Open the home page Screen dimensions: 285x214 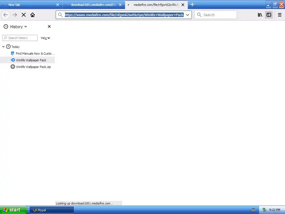pos(33,15)
